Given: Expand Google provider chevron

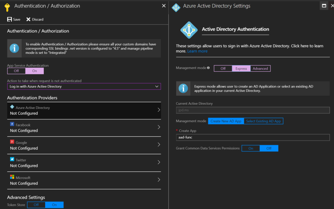Looking at the screenshot, I should tap(159, 144).
